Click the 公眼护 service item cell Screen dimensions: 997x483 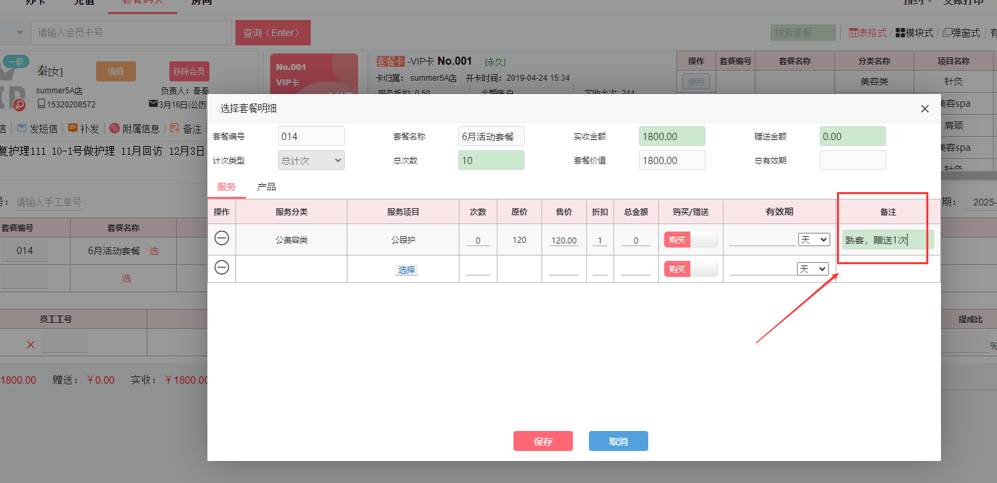403,240
